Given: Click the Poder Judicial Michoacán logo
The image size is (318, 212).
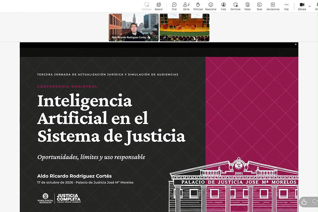Looking at the screenshot, I should (45, 198).
